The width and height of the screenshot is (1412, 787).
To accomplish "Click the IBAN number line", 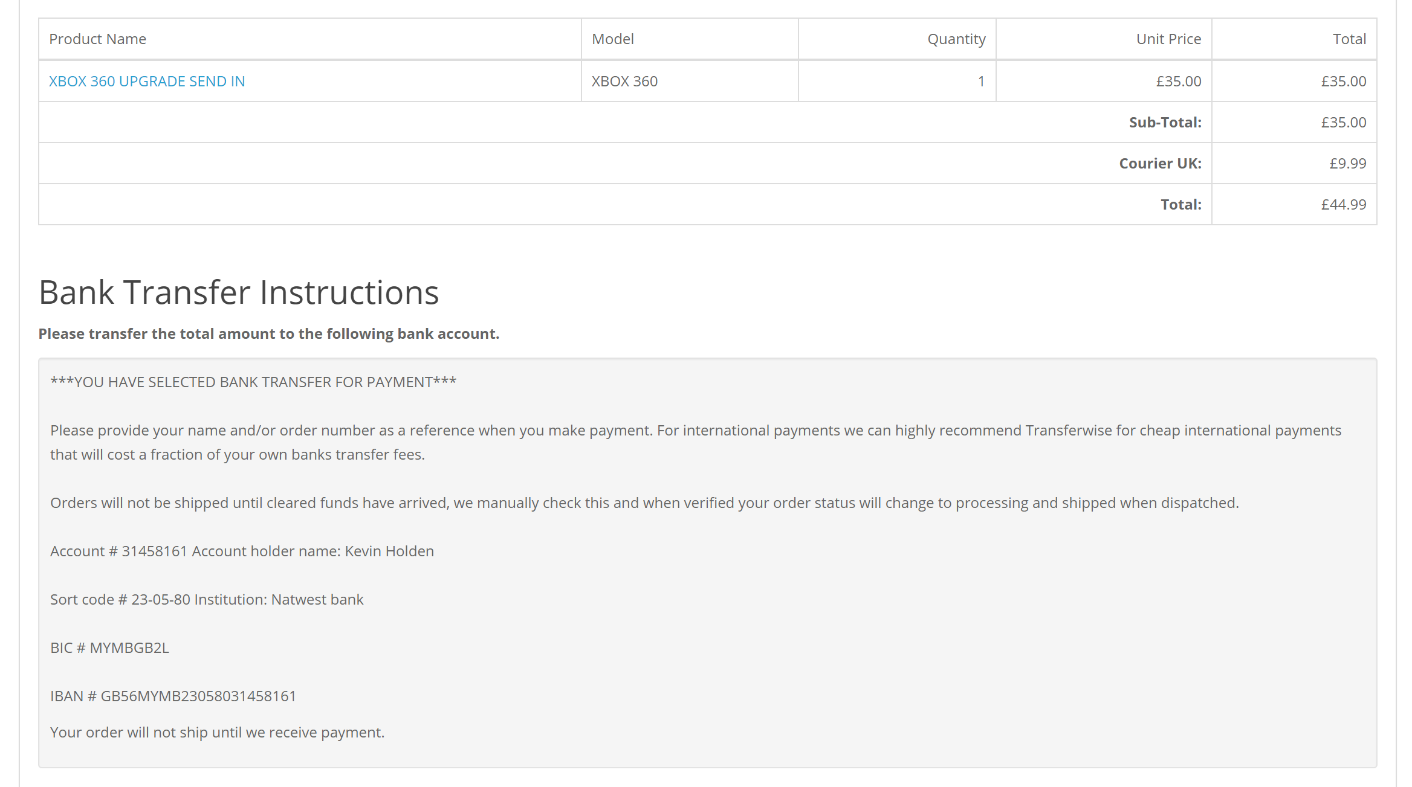I will (x=173, y=696).
